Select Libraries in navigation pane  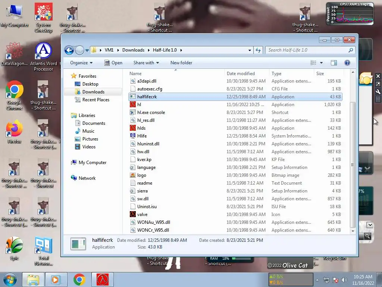[87, 115]
